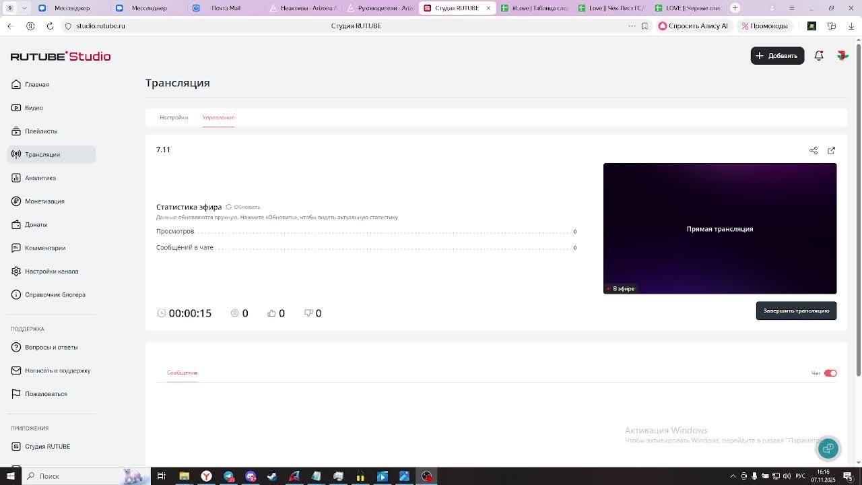
Task: Open the Монетизация section
Action: pos(51,201)
